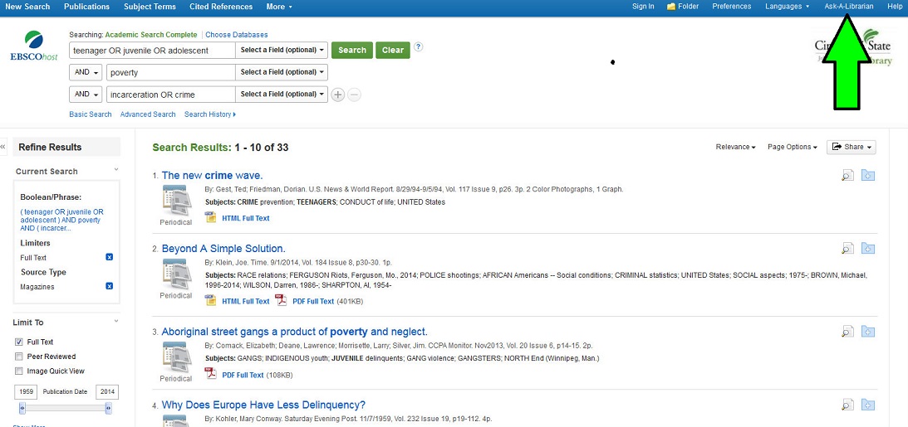Open the Relevance sort dropdown
This screenshot has width=908, height=427.
click(x=735, y=147)
